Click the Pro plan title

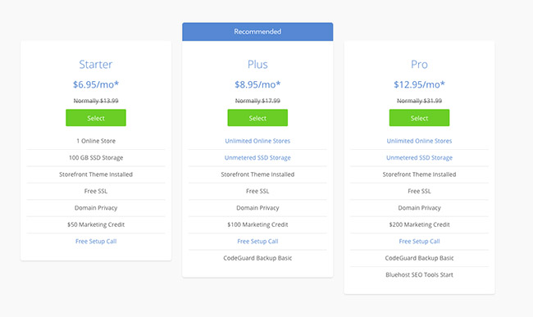tap(419, 64)
